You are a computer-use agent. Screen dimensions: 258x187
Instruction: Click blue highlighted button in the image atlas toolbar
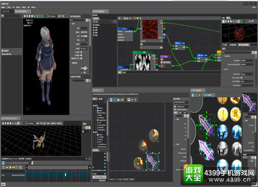coord(207,95)
